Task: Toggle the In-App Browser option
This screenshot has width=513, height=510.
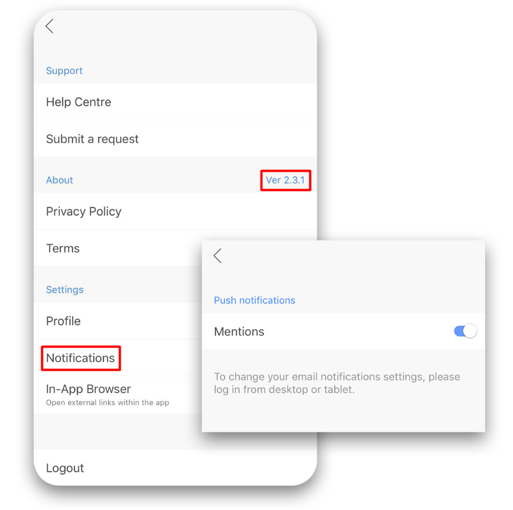Action: click(x=118, y=395)
